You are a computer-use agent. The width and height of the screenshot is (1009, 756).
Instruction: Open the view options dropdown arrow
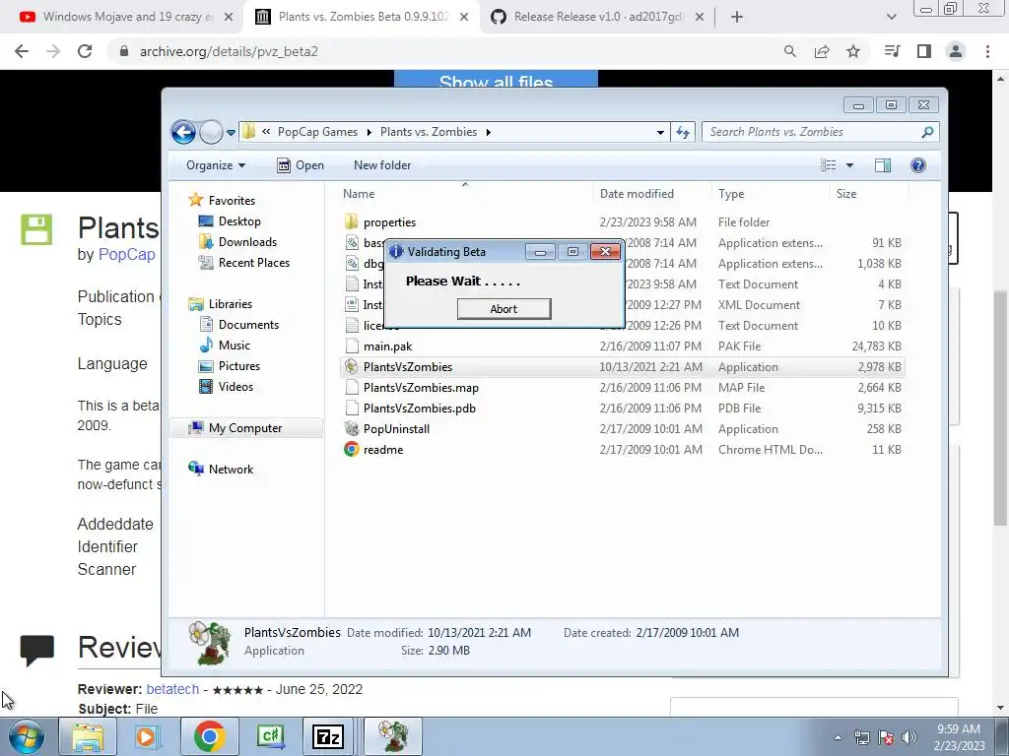[849, 165]
